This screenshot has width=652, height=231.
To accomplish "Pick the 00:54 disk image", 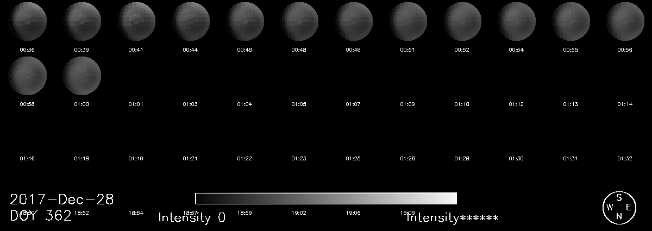I will point(516,22).
